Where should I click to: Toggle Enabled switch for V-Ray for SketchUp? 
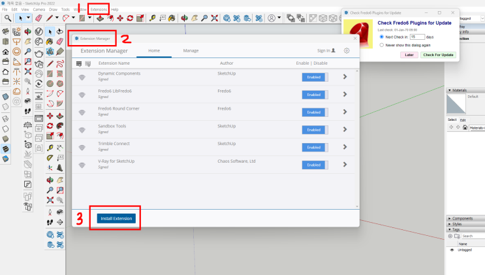(315, 165)
